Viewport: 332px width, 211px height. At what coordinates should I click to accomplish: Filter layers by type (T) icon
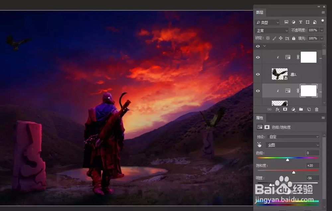(x=300, y=22)
